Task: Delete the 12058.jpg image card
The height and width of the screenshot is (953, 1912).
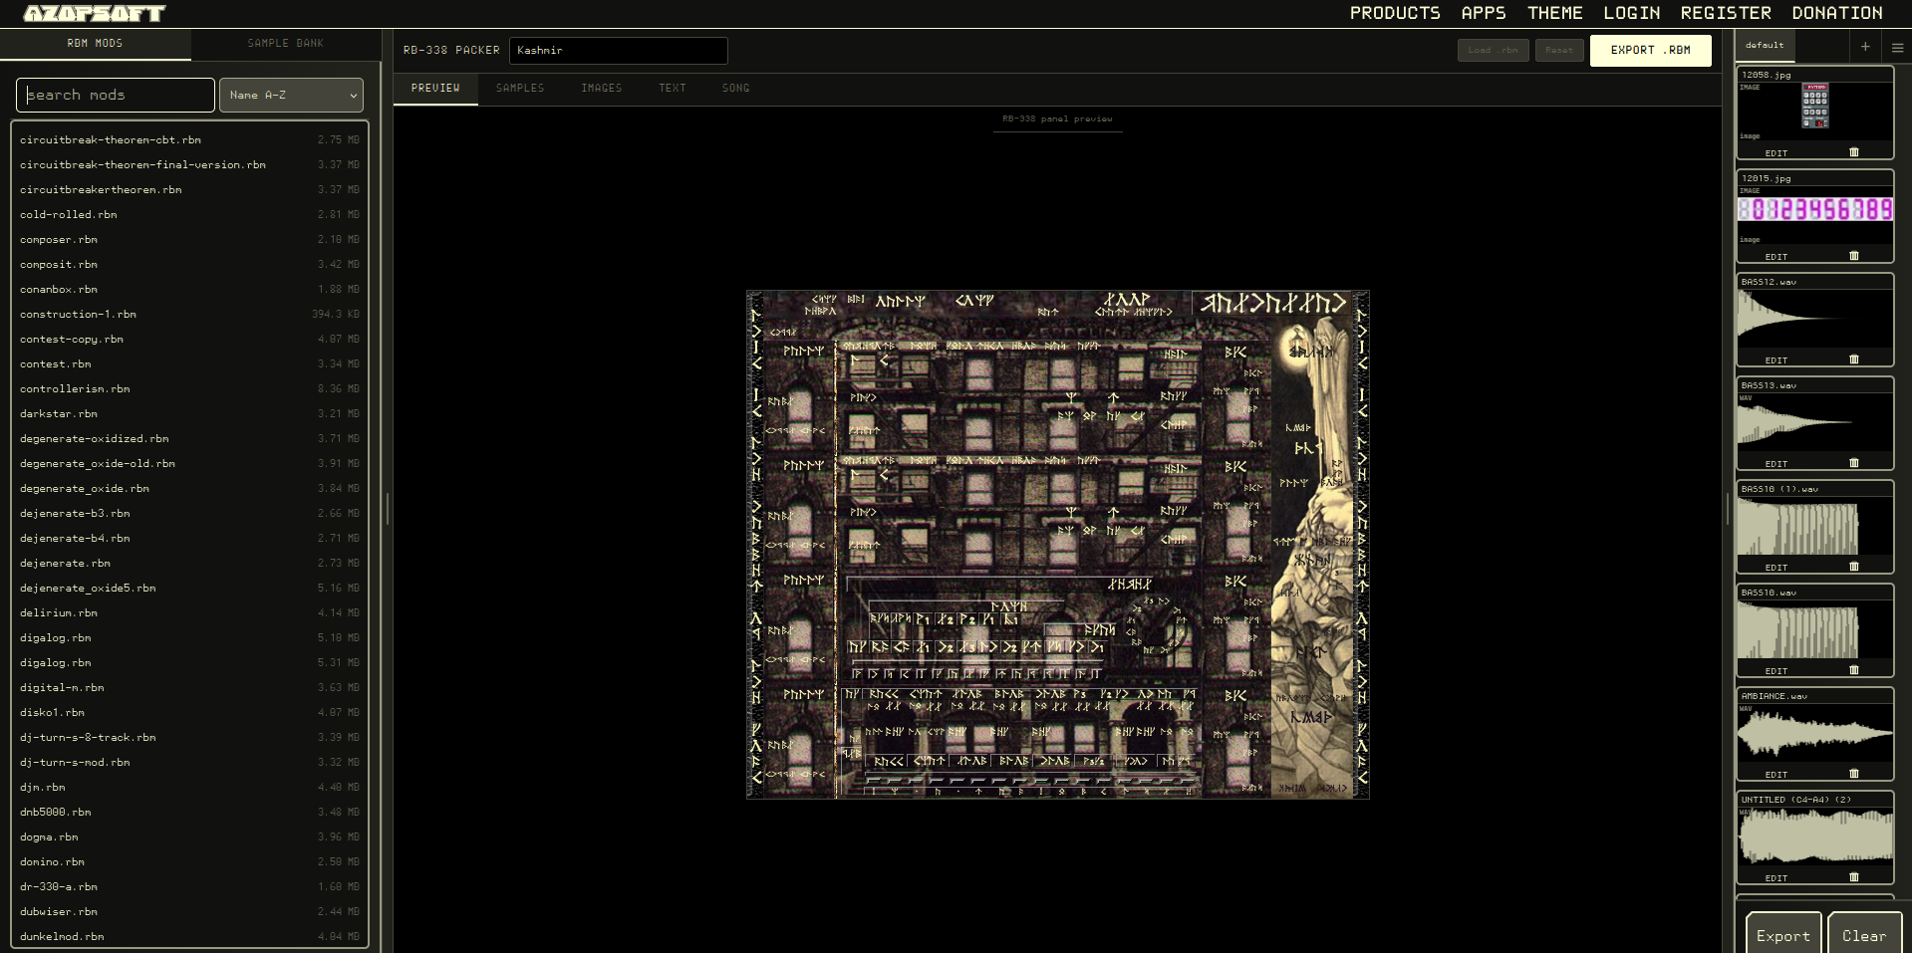Action: 1853,152
